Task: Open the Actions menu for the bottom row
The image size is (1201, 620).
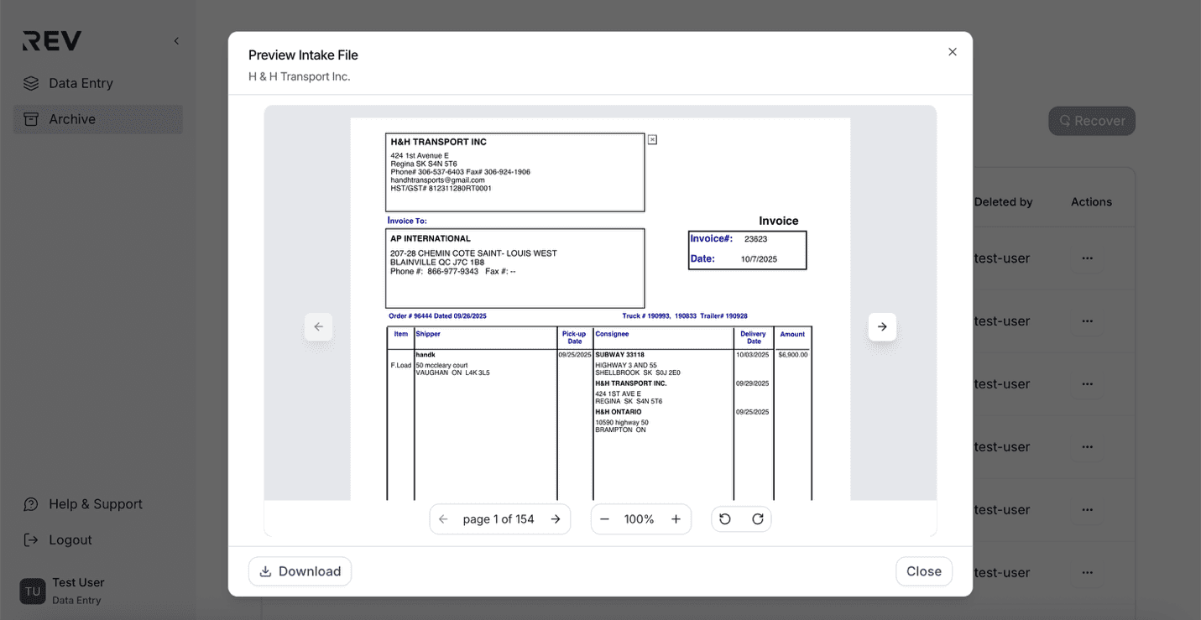Action: tap(1087, 572)
